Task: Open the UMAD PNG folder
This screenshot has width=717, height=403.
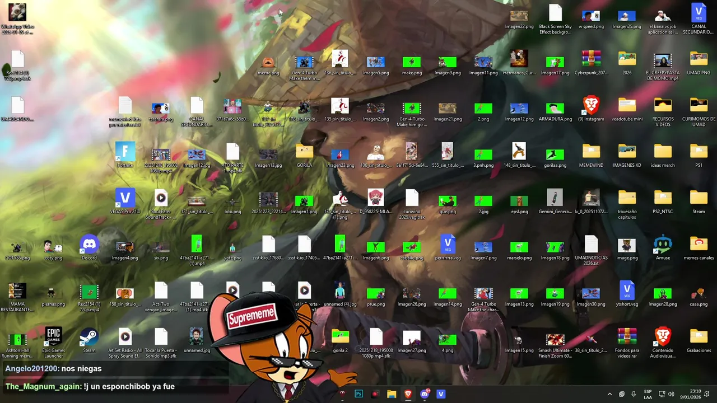Action: 699,63
